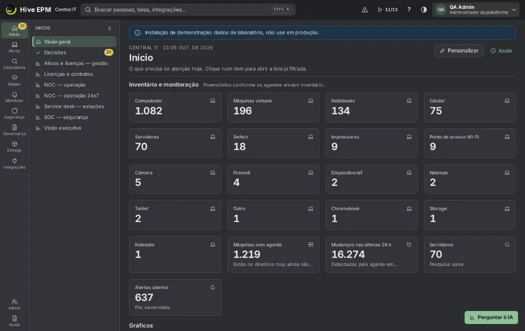The image size is (525, 331).
Task: Open the Máquinas sem agente 1.219 card
Action: (273, 254)
